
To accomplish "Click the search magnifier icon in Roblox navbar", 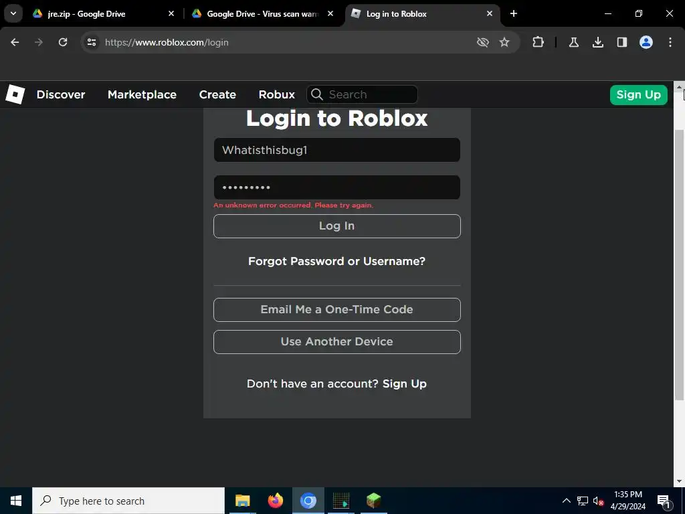I will coord(316,94).
